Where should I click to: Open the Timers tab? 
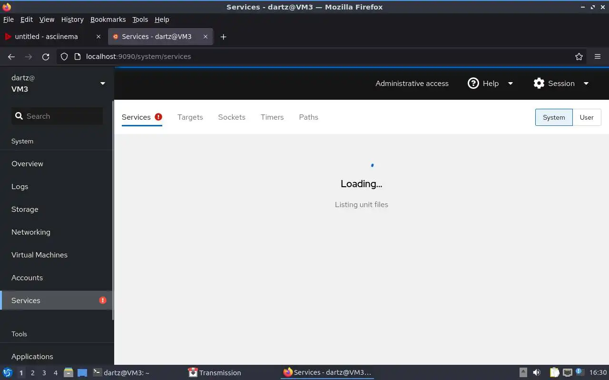(x=272, y=117)
